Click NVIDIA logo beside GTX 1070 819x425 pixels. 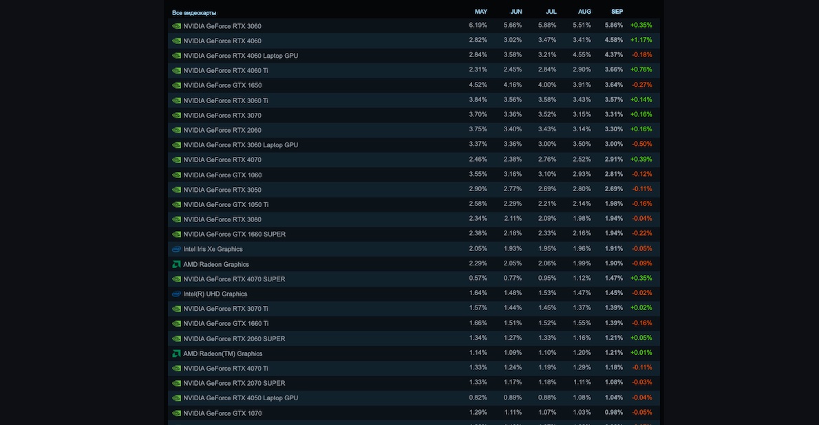point(176,413)
